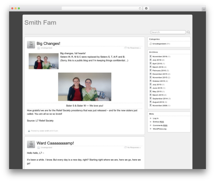Click the small photo thumbnail of two women
The image size is (215, 182).
pos(43,61)
